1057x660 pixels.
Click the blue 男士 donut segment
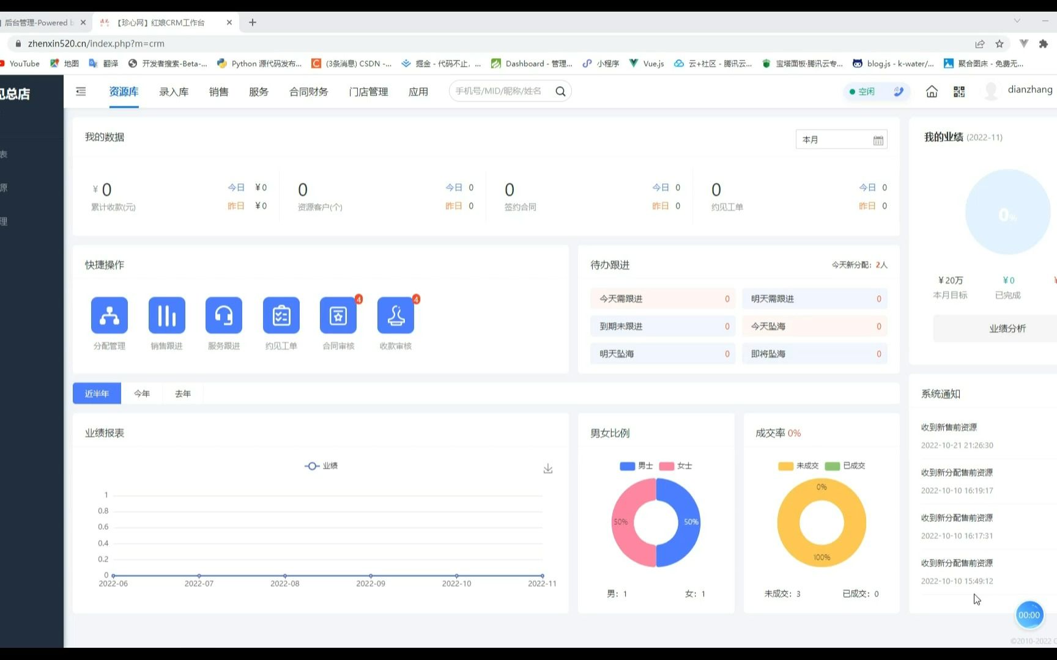[x=691, y=522]
